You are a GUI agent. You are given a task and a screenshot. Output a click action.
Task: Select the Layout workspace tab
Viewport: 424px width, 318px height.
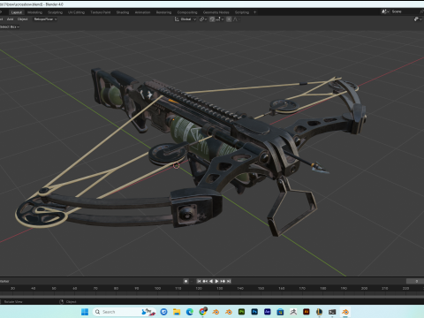(x=17, y=12)
